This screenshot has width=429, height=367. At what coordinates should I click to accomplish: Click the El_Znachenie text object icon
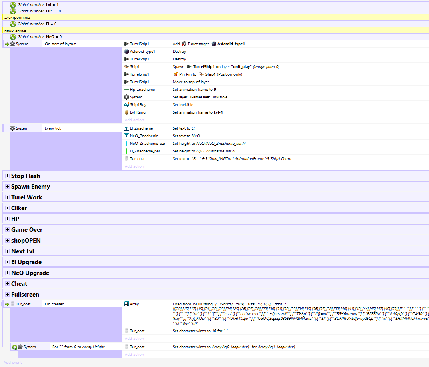(126, 128)
